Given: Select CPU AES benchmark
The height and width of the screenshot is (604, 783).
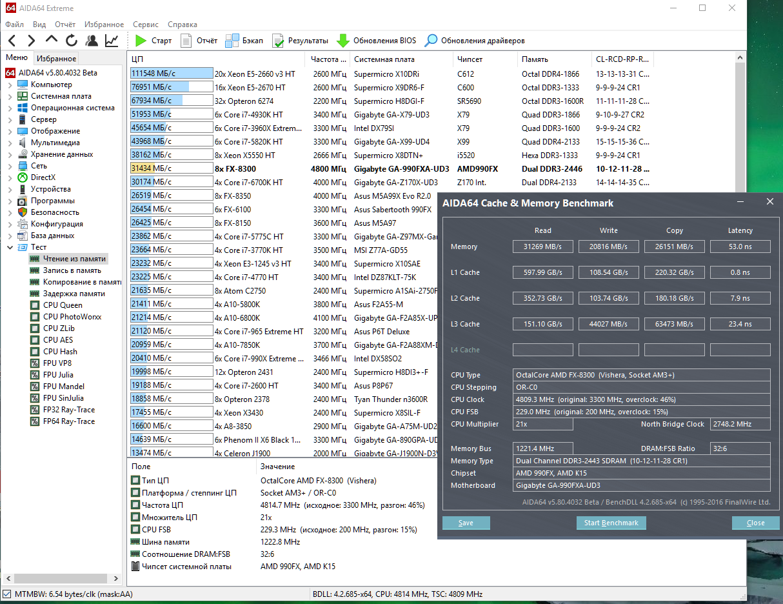Looking at the screenshot, I should point(58,340).
